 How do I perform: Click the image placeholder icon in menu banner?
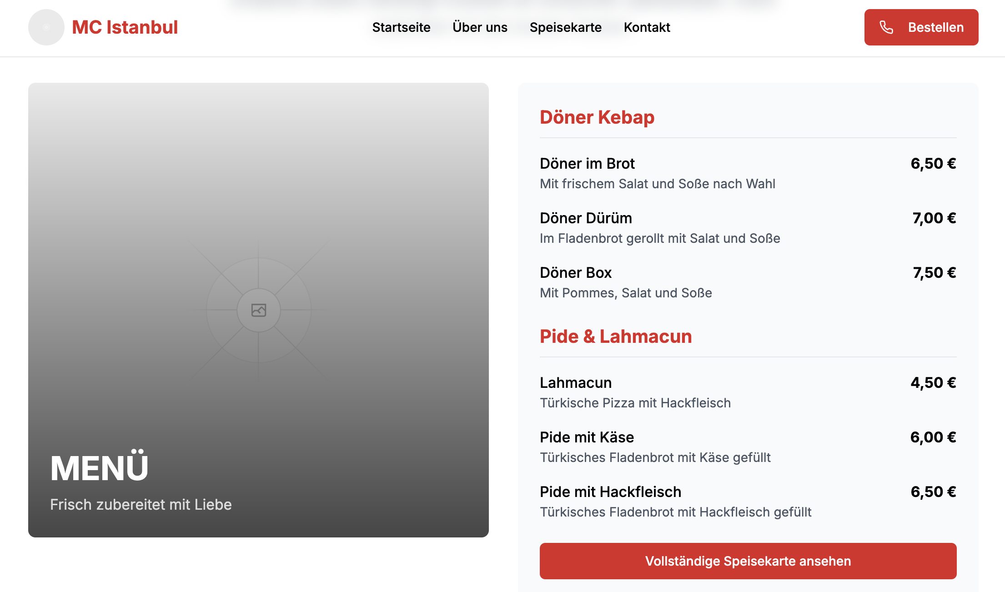[x=259, y=310]
